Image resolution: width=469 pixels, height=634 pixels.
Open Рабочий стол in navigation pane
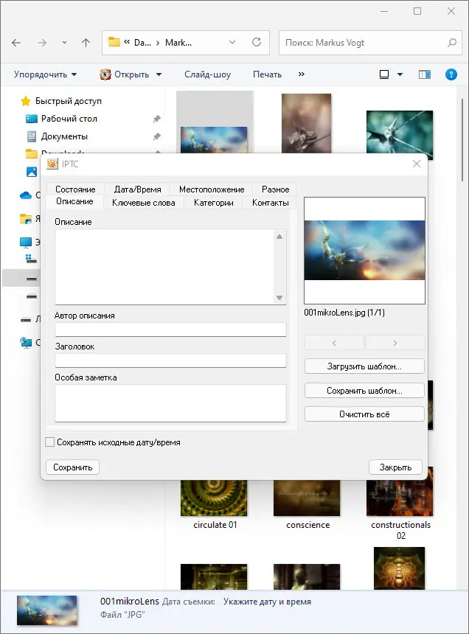[69, 119]
